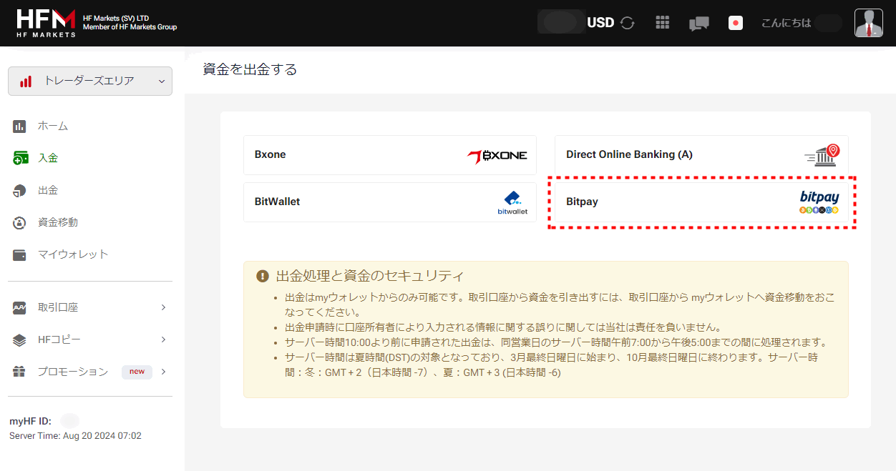
Task: Click the 資金移動 transfer icon
Action: coord(20,222)
